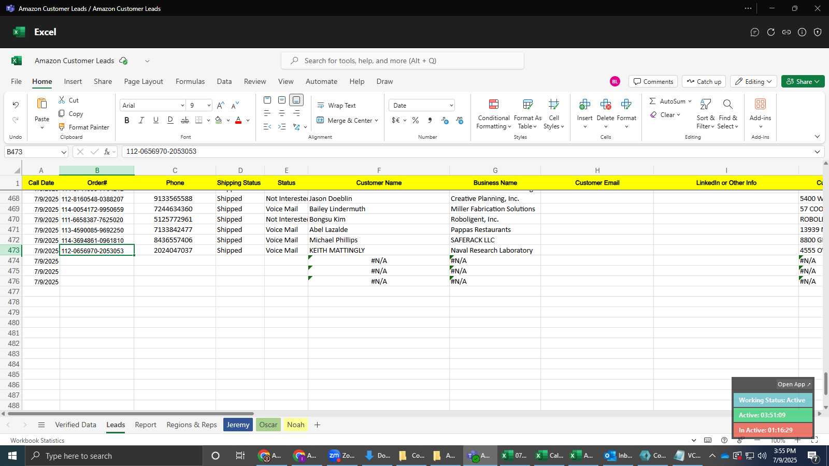Image resolution: width=829 pixels, height=466 pixels.
Task: Open the Editing mode dropdown
Action: (754, 82)
